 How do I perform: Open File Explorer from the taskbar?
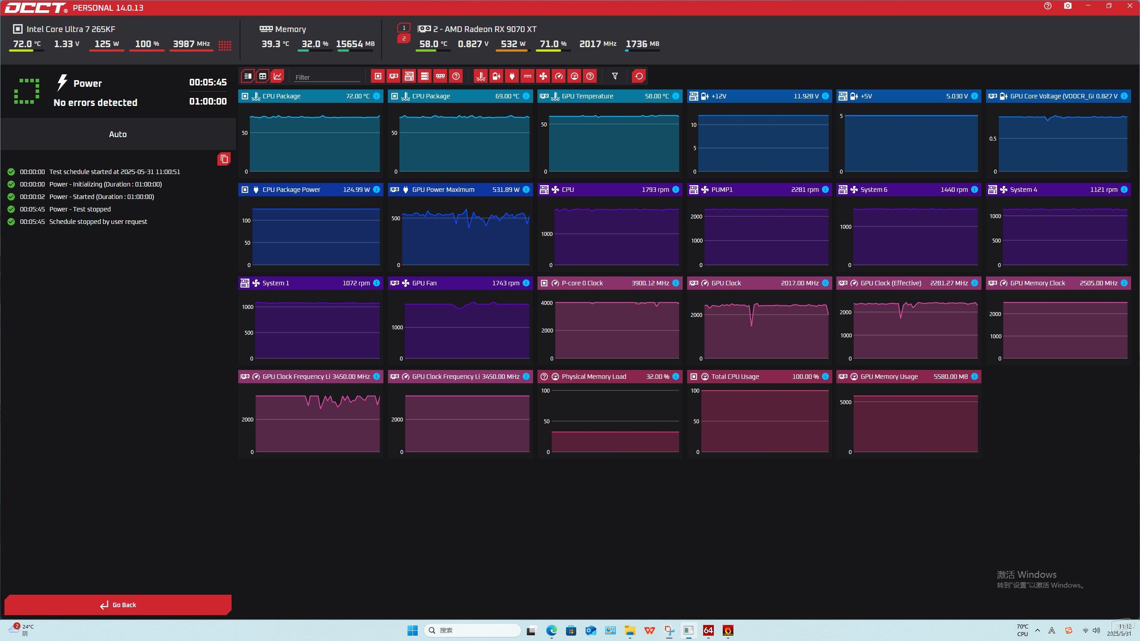pyautogui.click(x=630, y=630)
